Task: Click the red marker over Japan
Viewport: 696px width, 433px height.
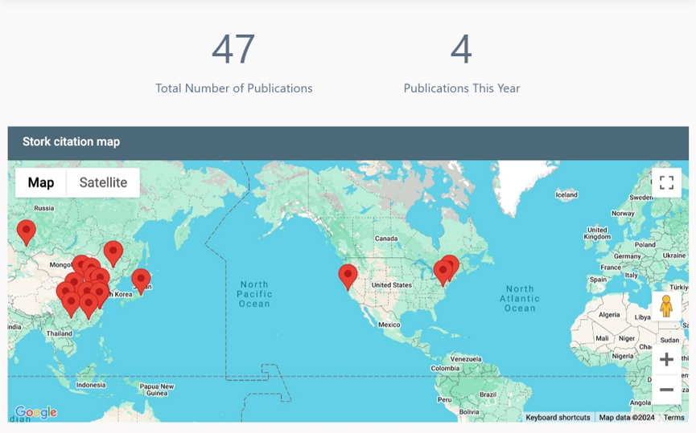Action: click(x=141, y=279)
